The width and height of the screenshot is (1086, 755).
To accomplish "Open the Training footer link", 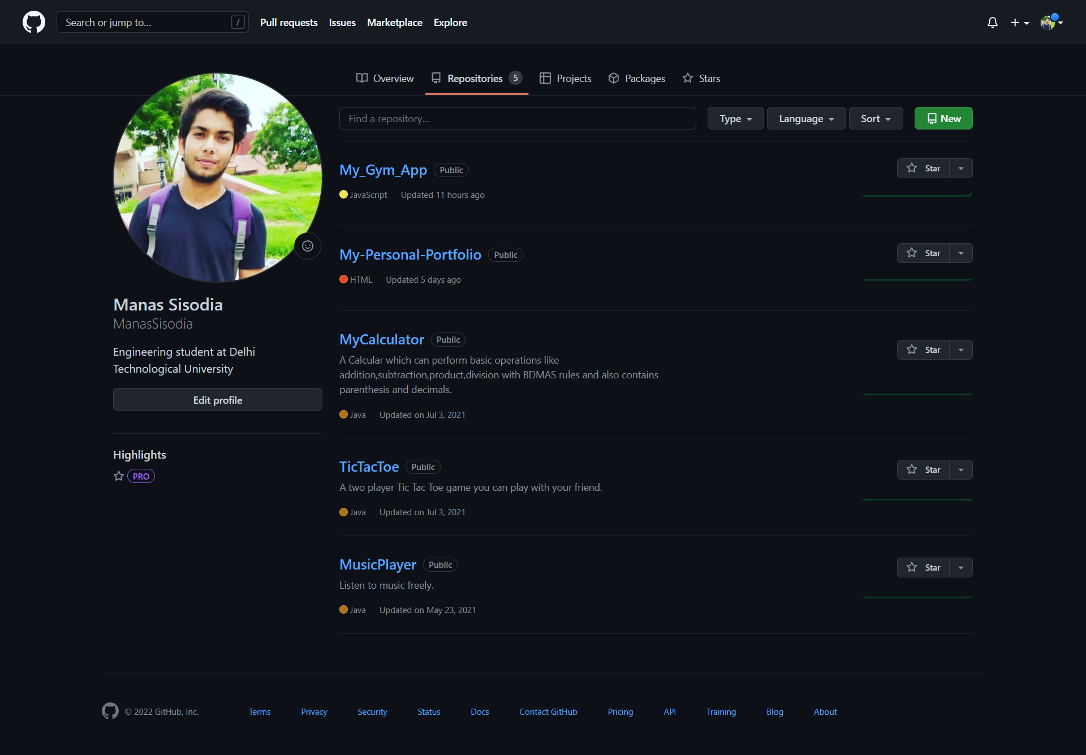I will [721, 711].
